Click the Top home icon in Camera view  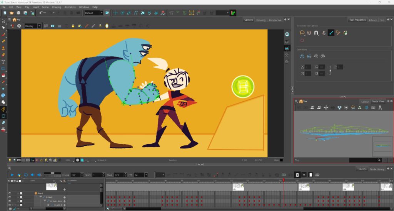point(15,20)
